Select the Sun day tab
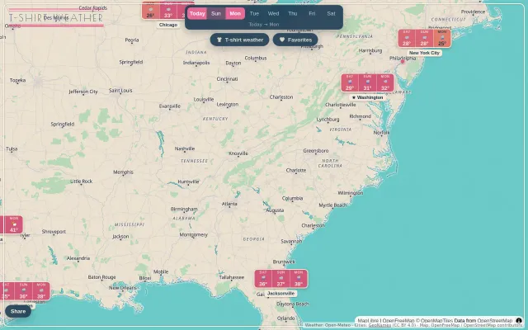528x330 pixels. click(x=216, y=13)
